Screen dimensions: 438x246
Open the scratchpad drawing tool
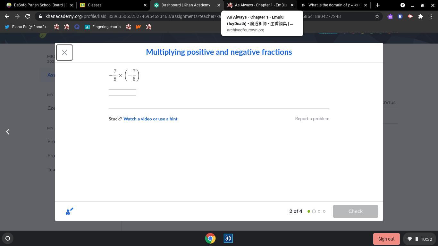pos(70,211)
